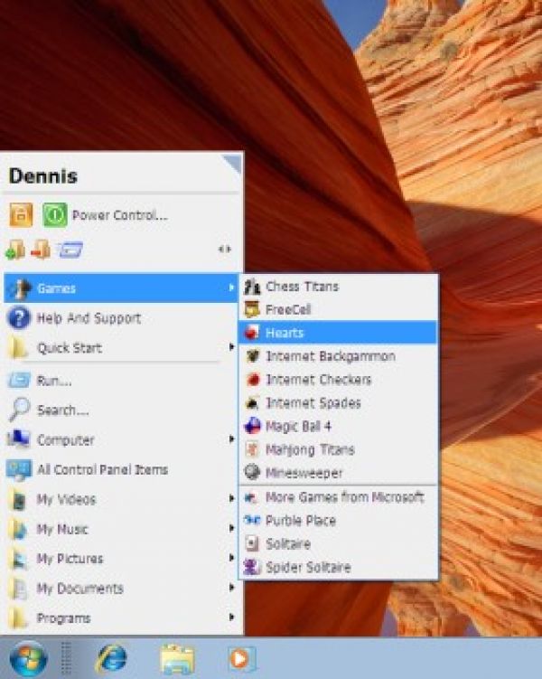The image size is (542, 679).
Task: Open the Games menu entry
Action: point(121,288)
